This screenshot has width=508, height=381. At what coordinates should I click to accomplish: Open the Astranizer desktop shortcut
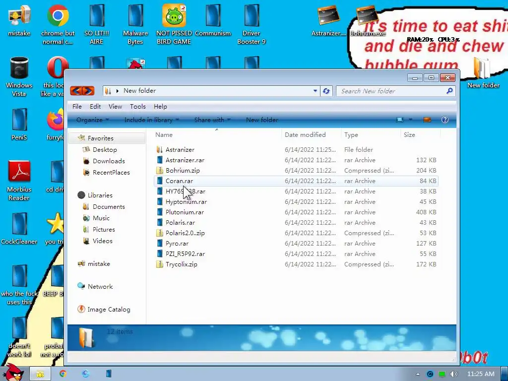coord(328,20)
